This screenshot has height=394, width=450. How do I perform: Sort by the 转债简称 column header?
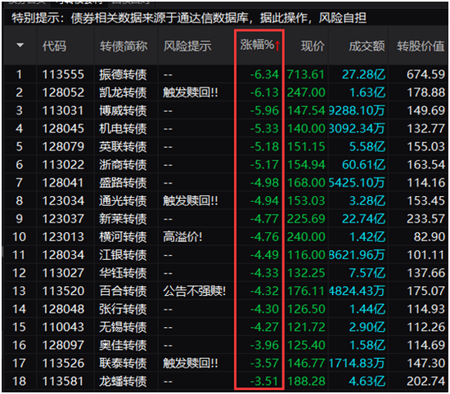124,46
